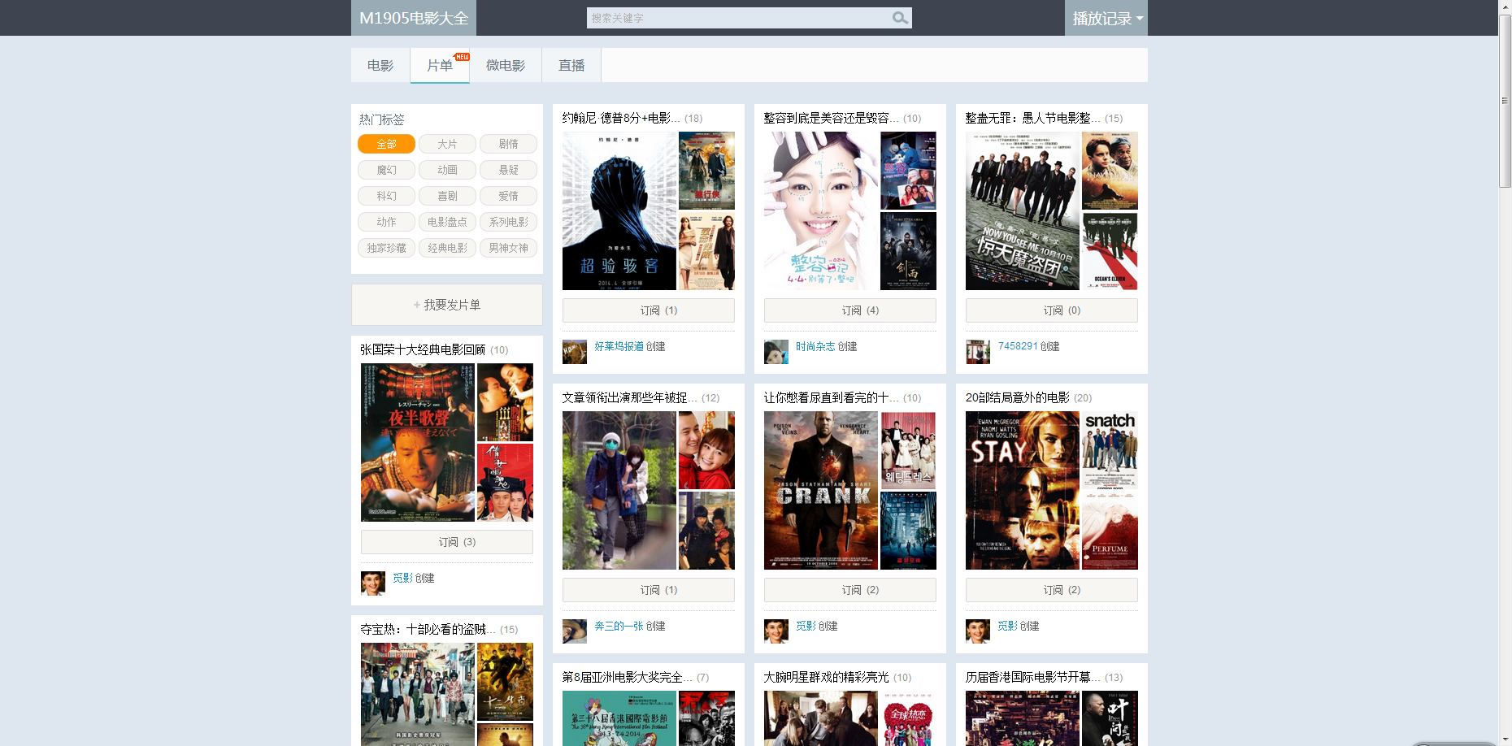This screenshot has height=746, width=1512.
Task: Subscribe to 整容到底是美容还是毁容 list
Action: click(849, 310)
